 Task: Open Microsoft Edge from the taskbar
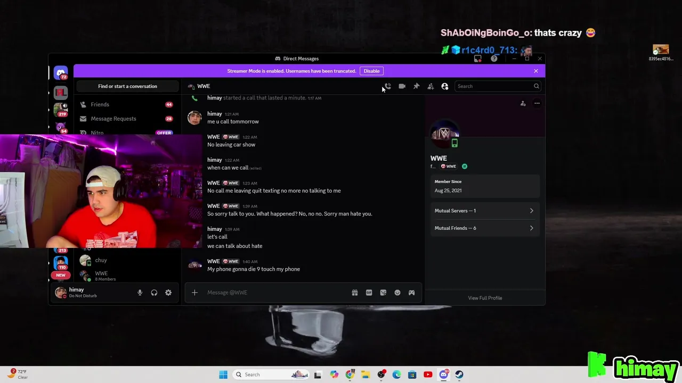tap(396, 374)
